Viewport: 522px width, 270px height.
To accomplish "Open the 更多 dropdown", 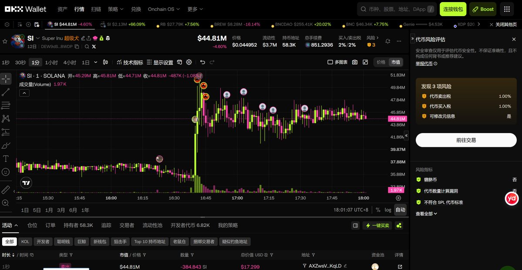I will pyautogui.click(x=195, y=9).
